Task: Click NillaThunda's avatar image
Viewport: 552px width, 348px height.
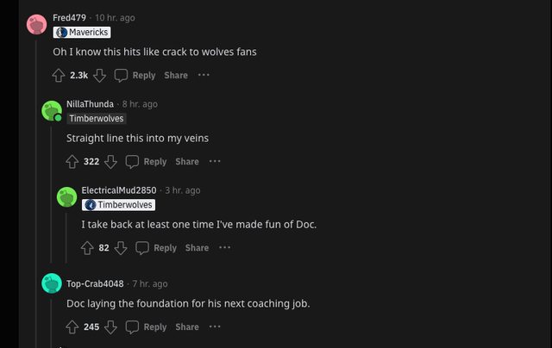Action: 52,110
